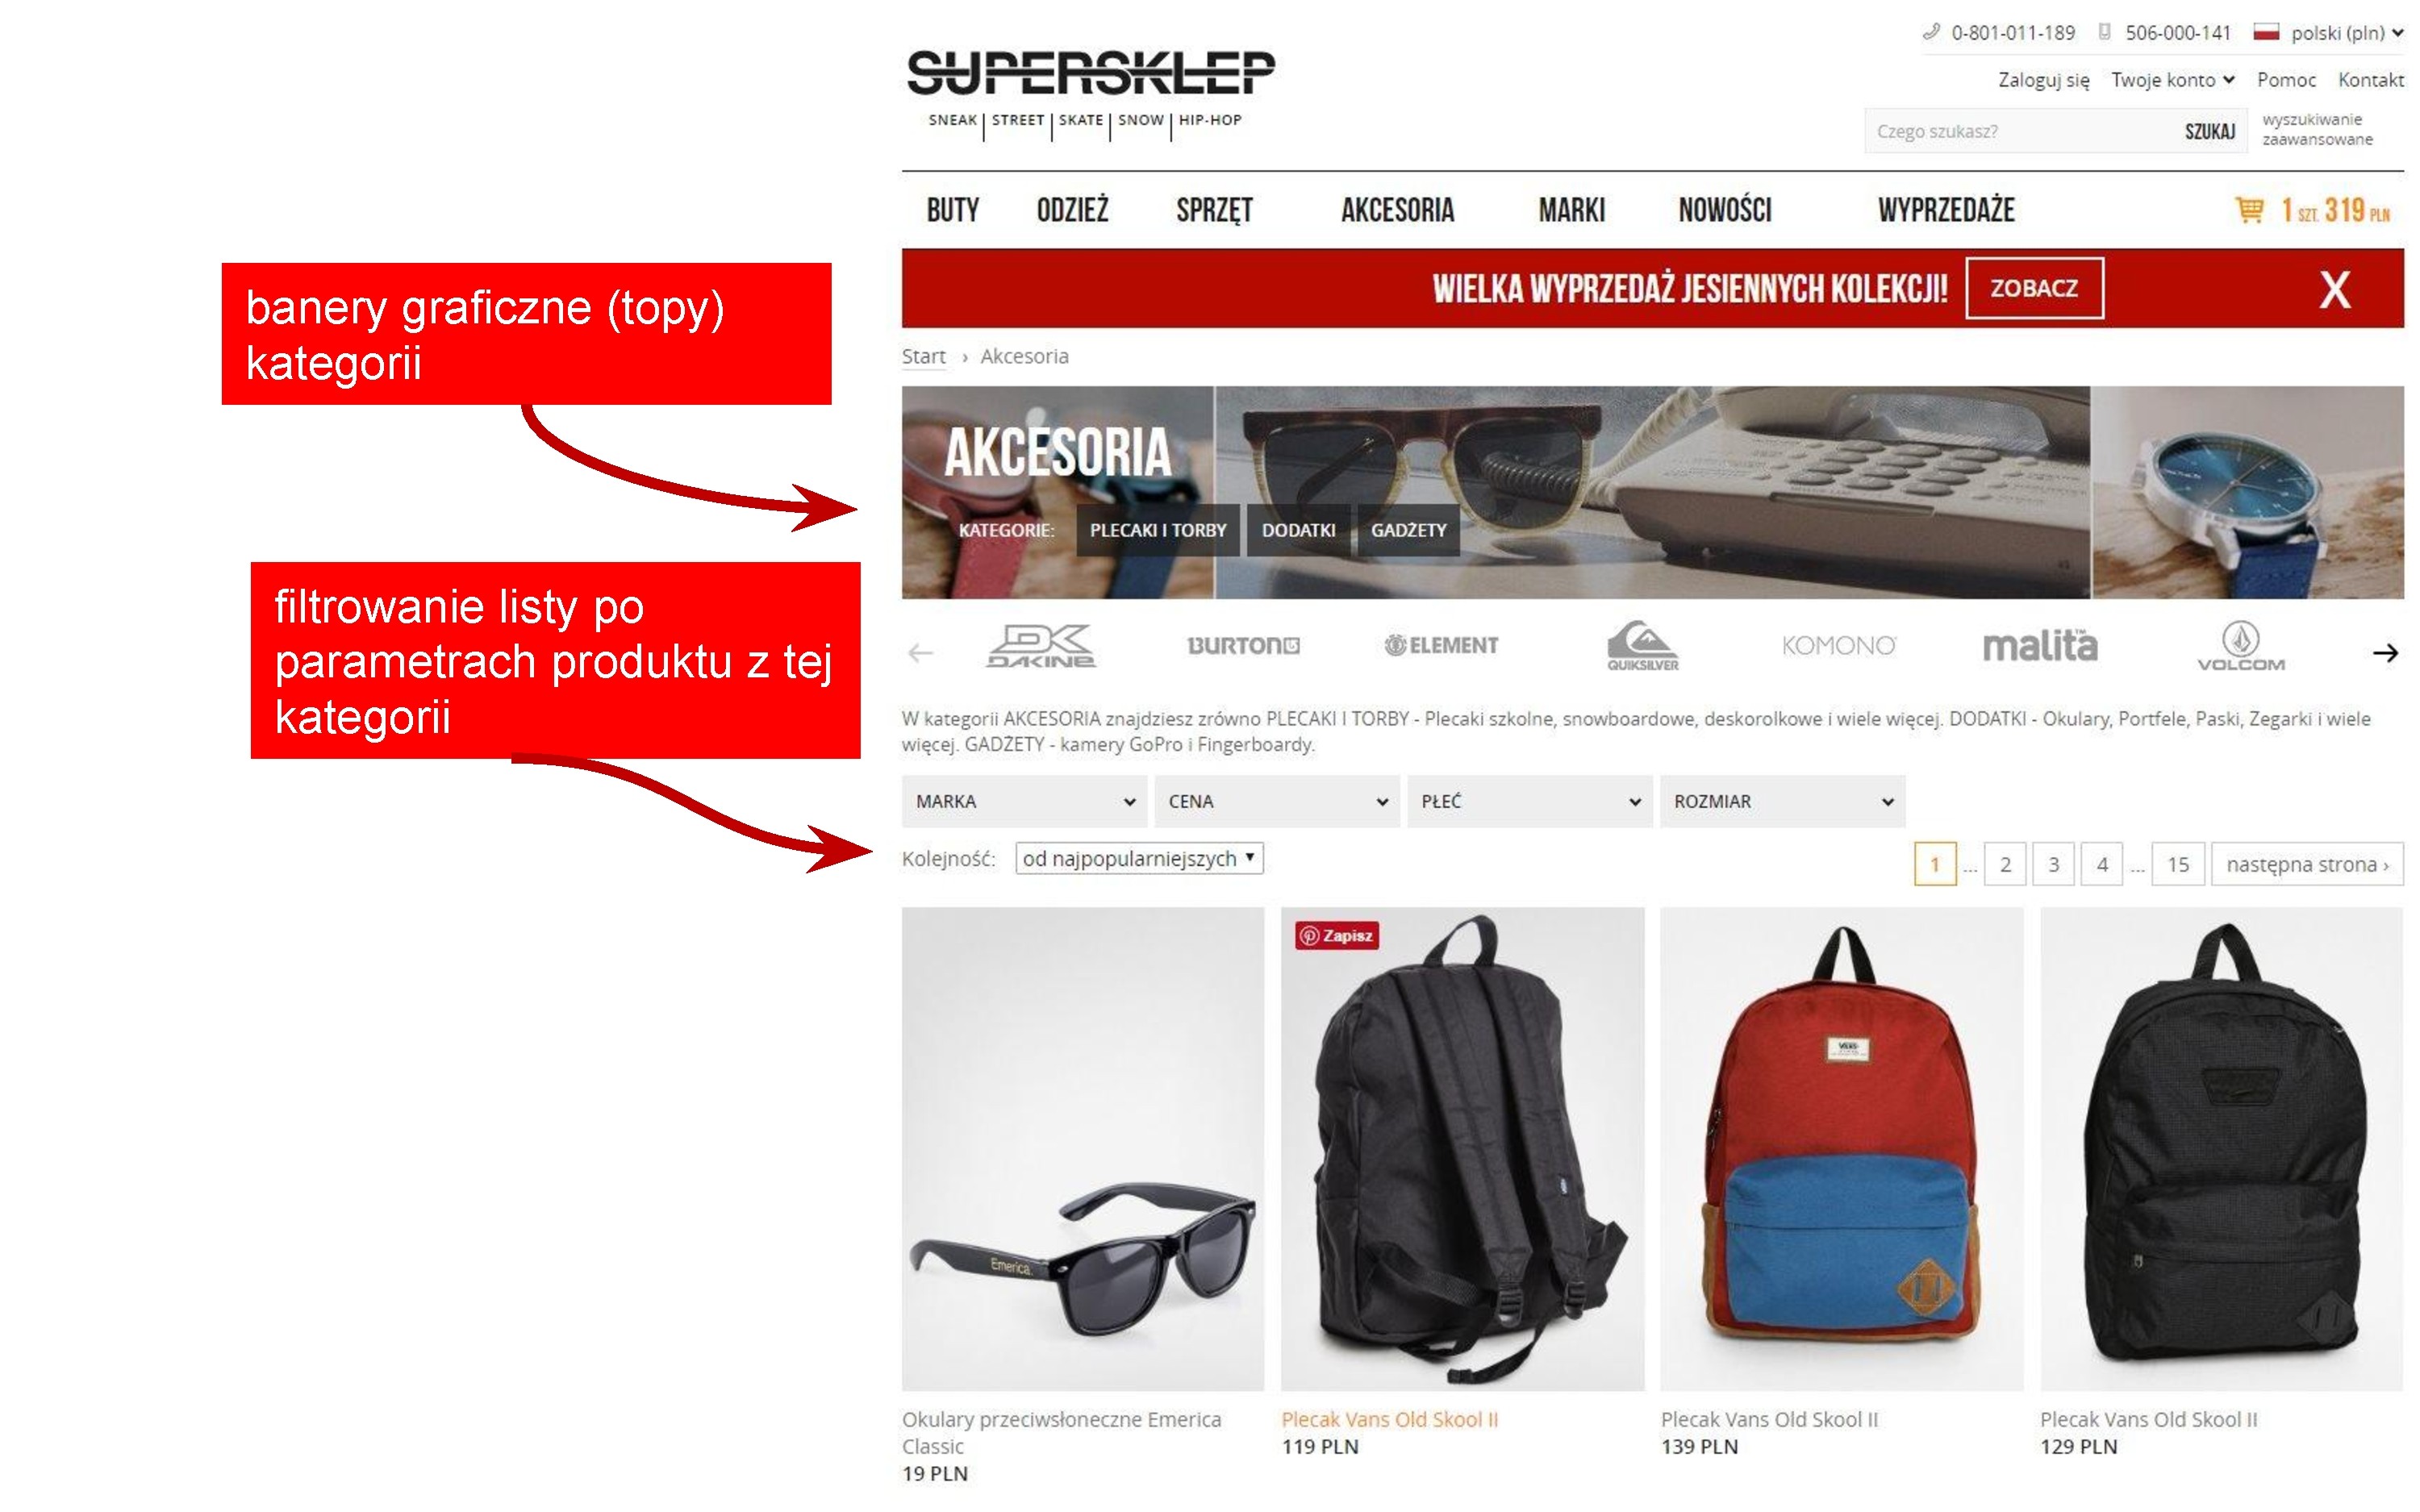2420x1512 pixels.
Task: Go to następna strona
Action: click(x=2307, y=864)
